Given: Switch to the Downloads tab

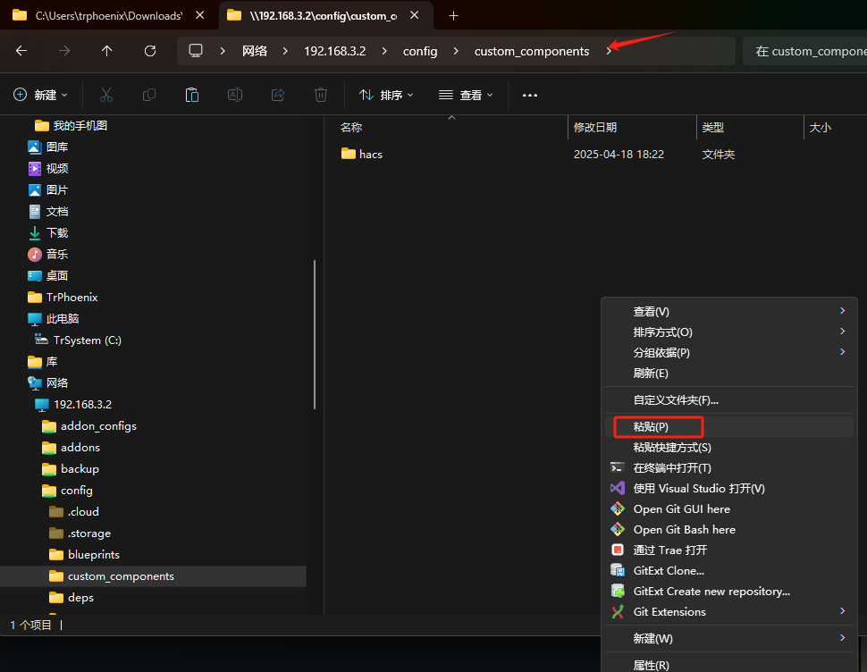Looking at the screenshot, I should click(107, 15).
